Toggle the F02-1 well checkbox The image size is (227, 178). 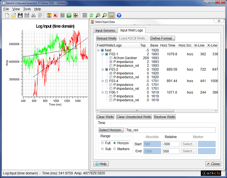(106, 54)
